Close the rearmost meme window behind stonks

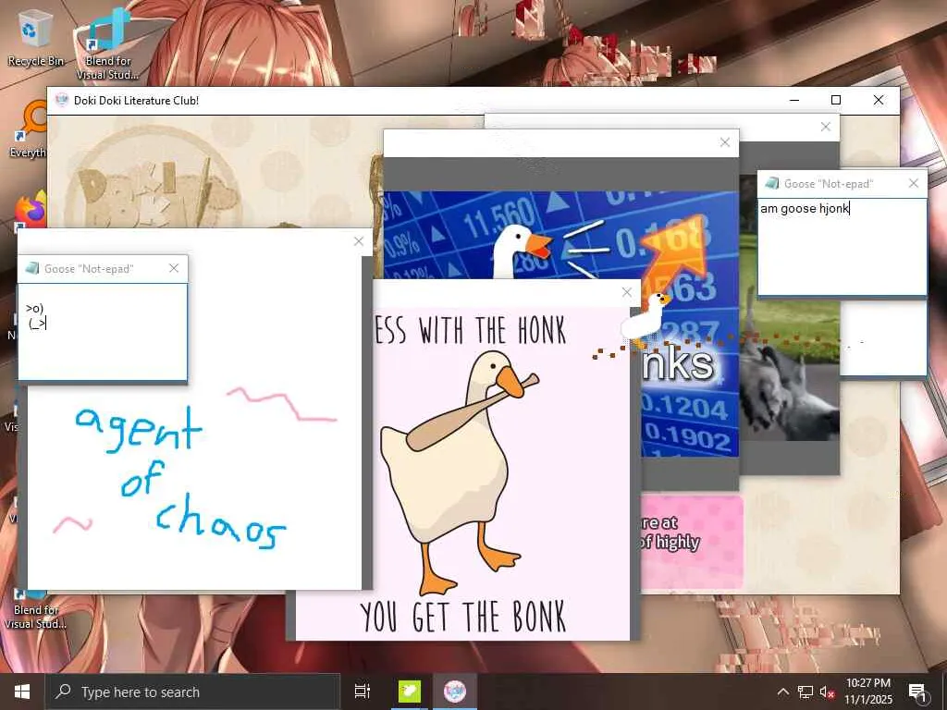point(826,127)
